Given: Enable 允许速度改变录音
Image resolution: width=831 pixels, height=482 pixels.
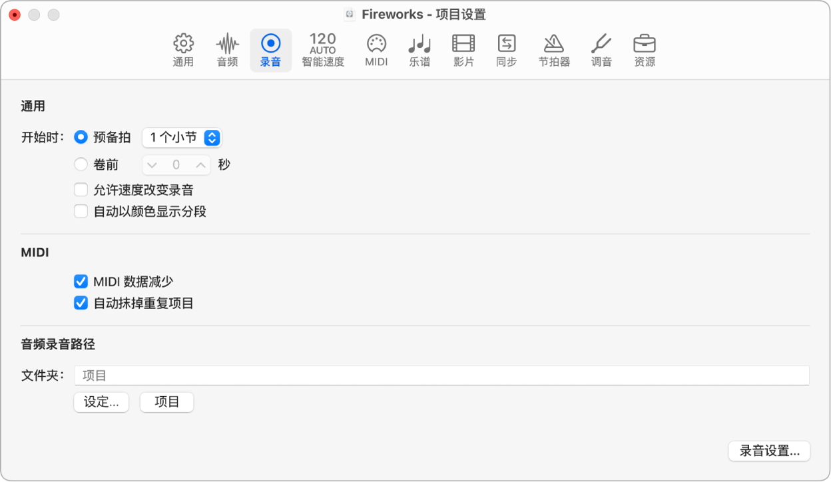Looking at the screenshot, I should (x=81, y=189).
